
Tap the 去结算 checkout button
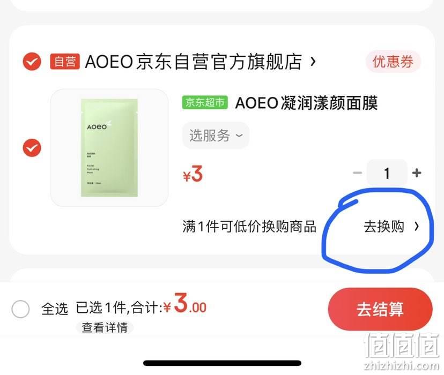click(x=380, y=309)
